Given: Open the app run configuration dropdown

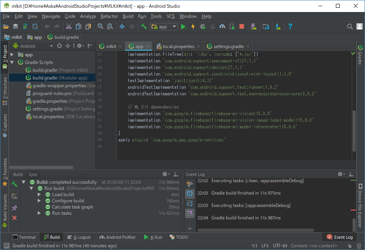Looking at the screenshot, I should (164, 27).
